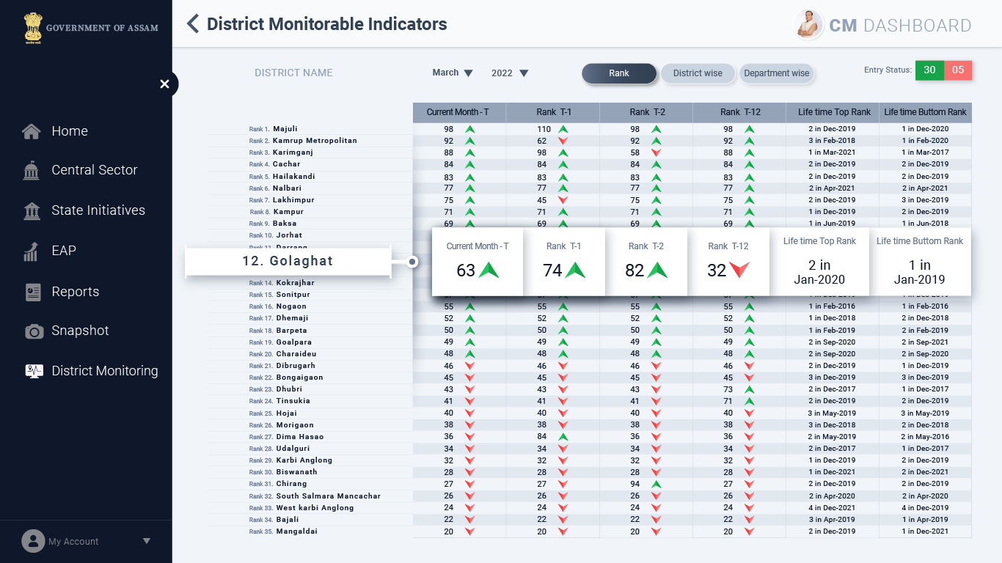Open the 2022 year dropdown
Image resolution: width=1002 pixels, height=563 pixels.
[x=510, y=73]
